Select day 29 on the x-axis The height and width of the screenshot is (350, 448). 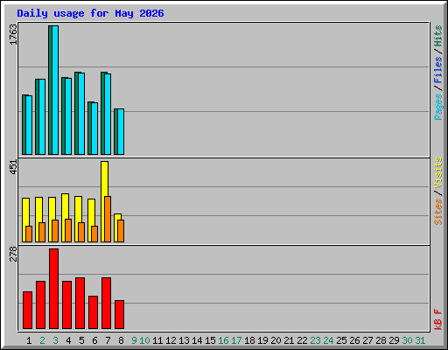click(394, 340)
